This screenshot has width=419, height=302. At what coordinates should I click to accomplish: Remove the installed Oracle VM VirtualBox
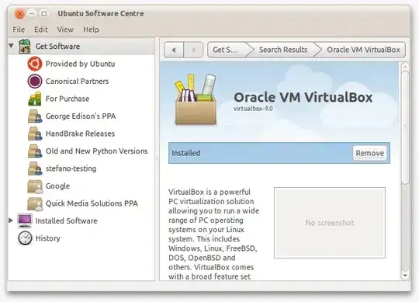[x=369, y=153]
